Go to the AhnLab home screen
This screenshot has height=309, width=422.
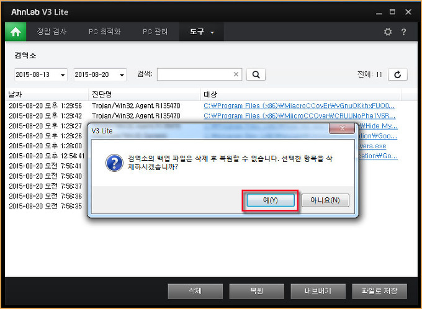16,32
